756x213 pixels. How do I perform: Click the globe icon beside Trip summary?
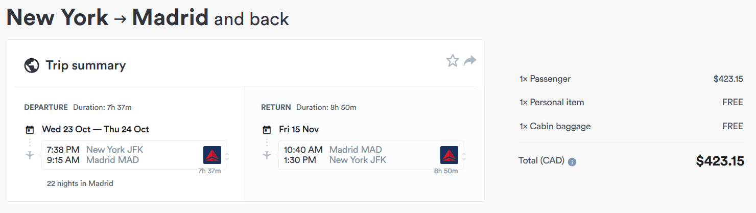pyautogui.click(x=32, y=65)
